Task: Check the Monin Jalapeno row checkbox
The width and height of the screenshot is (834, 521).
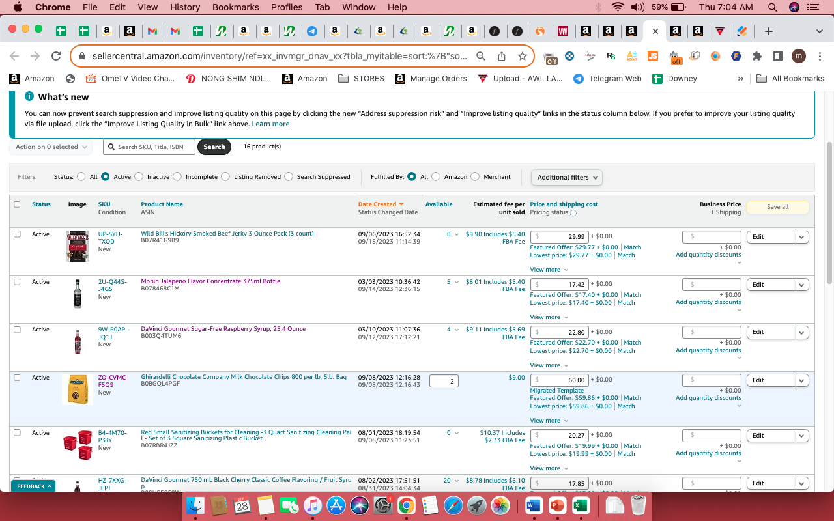Action: coord(18,282)
